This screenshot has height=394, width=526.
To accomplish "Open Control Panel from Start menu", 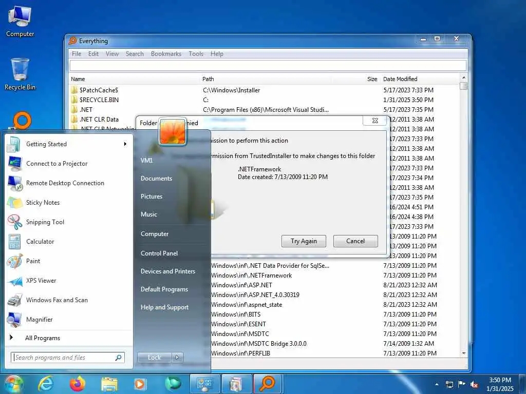I will pyautogui.click(x=159, y=253).
